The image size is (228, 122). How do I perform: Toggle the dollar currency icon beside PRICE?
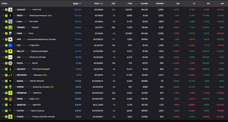pos(102,3)
